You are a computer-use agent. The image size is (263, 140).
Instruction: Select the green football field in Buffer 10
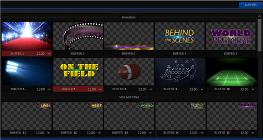[231, 72]
